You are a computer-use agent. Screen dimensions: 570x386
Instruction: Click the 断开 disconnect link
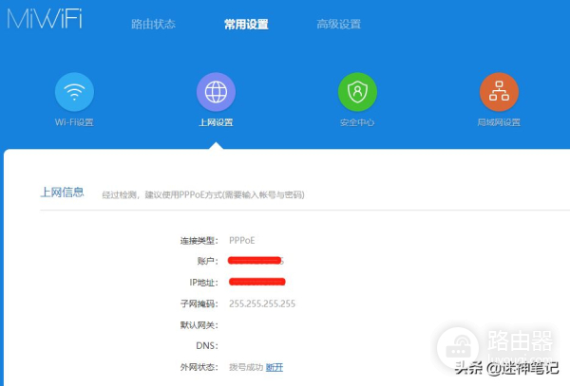(275, 367)
